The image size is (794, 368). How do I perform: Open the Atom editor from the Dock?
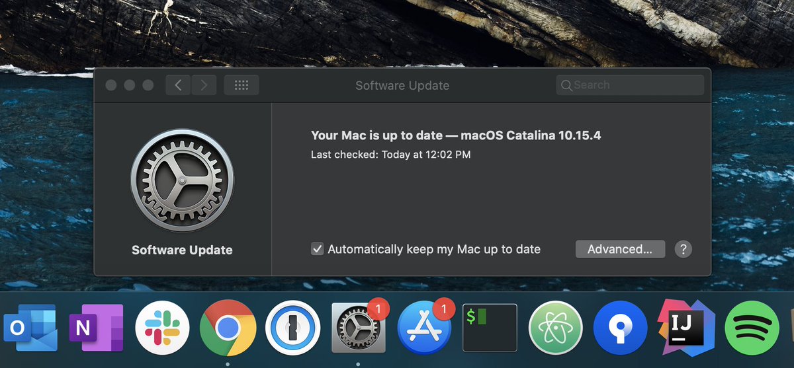tap(556, 328)
